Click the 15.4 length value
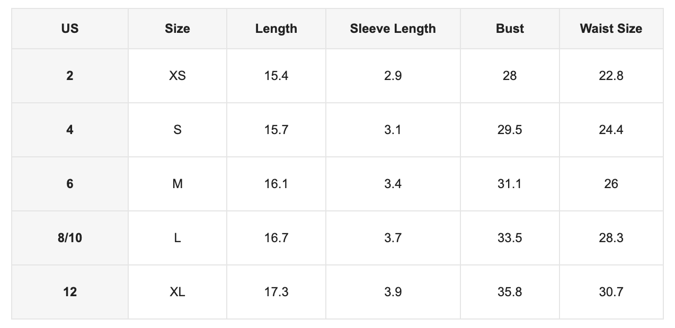Screen dimensions: 675x328 [x=276, y=76]
